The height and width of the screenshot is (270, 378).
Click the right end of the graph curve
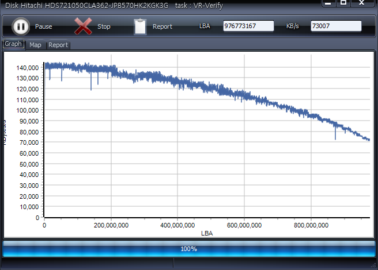point(368,140)
